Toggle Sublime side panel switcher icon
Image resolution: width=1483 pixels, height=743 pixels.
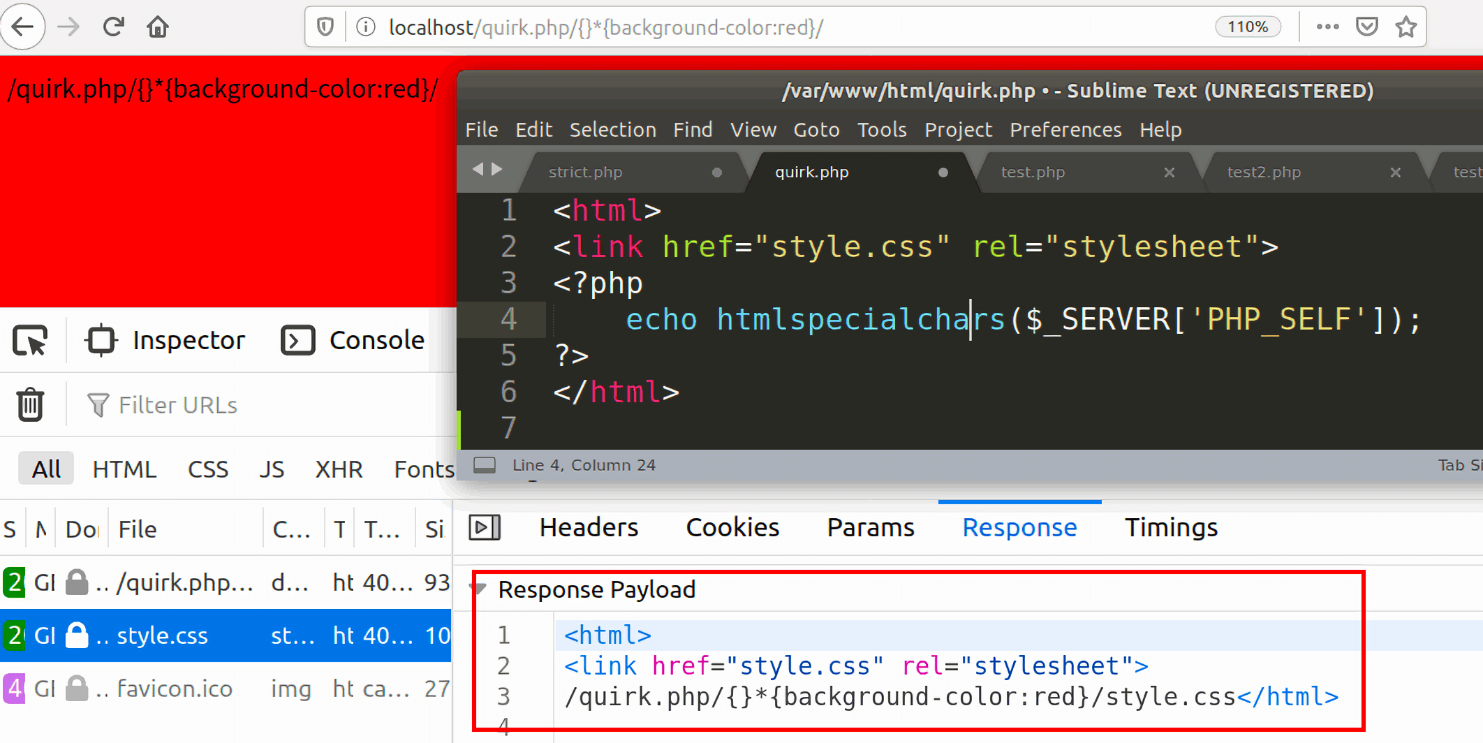coord(485,465)
